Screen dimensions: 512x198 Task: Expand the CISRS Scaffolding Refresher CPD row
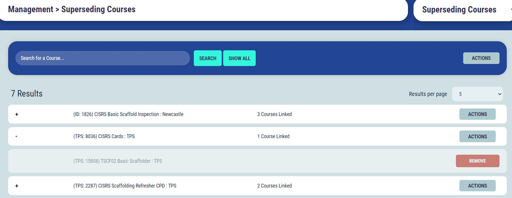[x=17, y=186]
